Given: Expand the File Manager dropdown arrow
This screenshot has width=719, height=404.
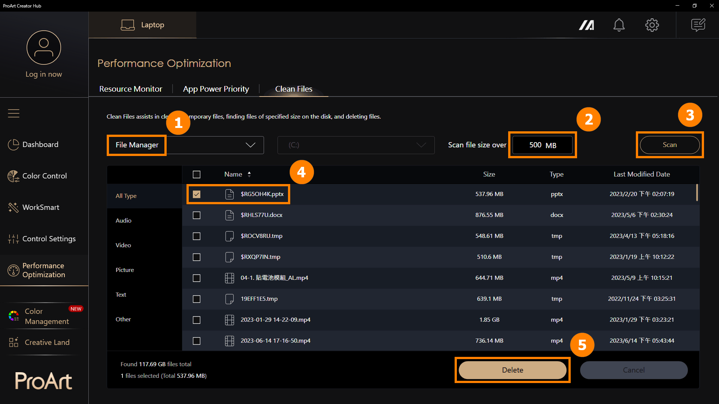Looking at the screenshot, I should (250, 145).
